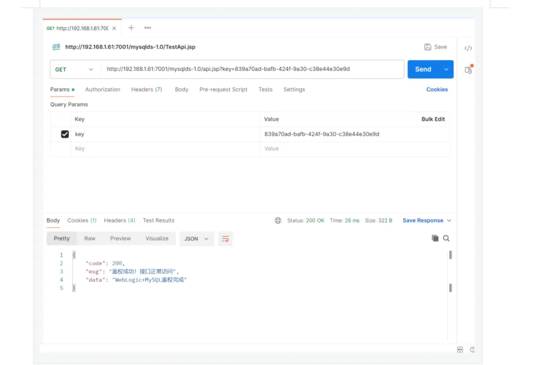Select the Pretty response view
The image size is (540, 365).
pos(62,239)
